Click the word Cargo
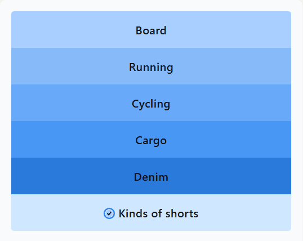This screenshot has height=241, width=303. click(151, 141)
